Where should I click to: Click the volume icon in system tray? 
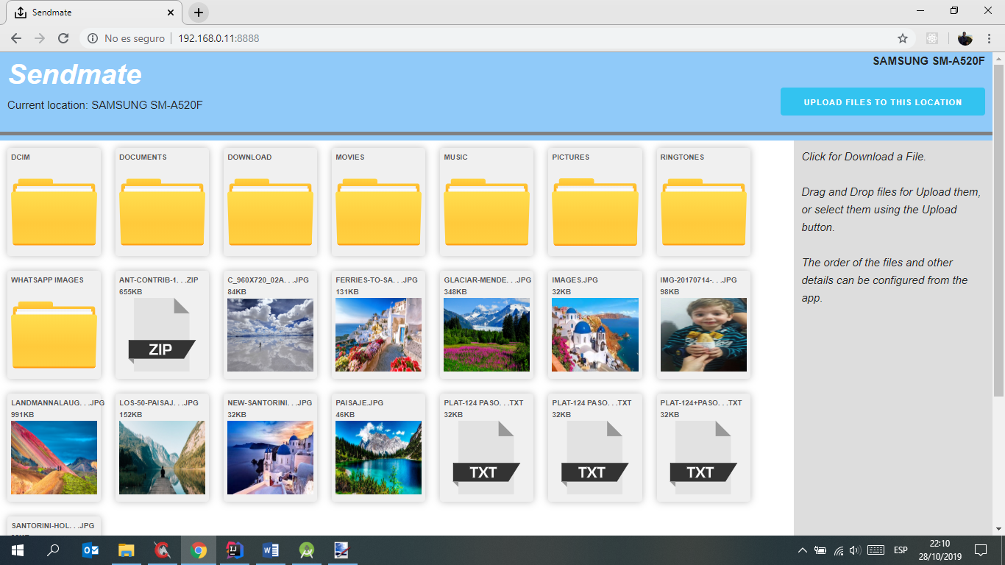point(855,550)
